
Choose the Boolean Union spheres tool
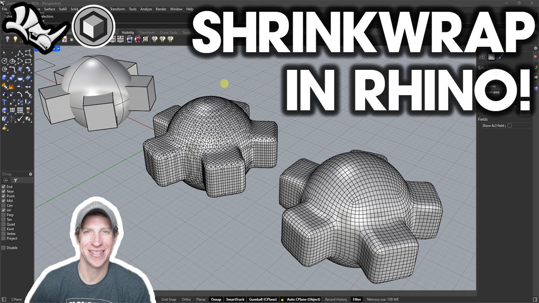12,77
